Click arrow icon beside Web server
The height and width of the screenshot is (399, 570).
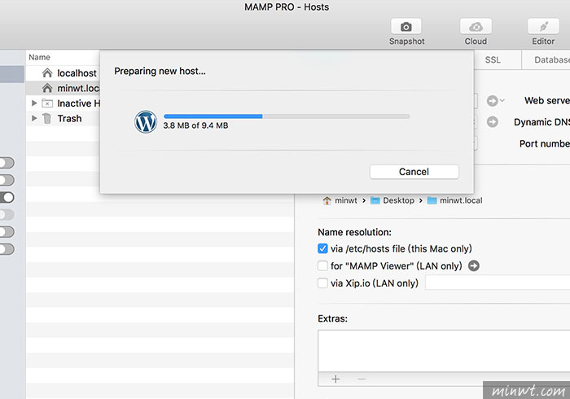click(492, 101)
